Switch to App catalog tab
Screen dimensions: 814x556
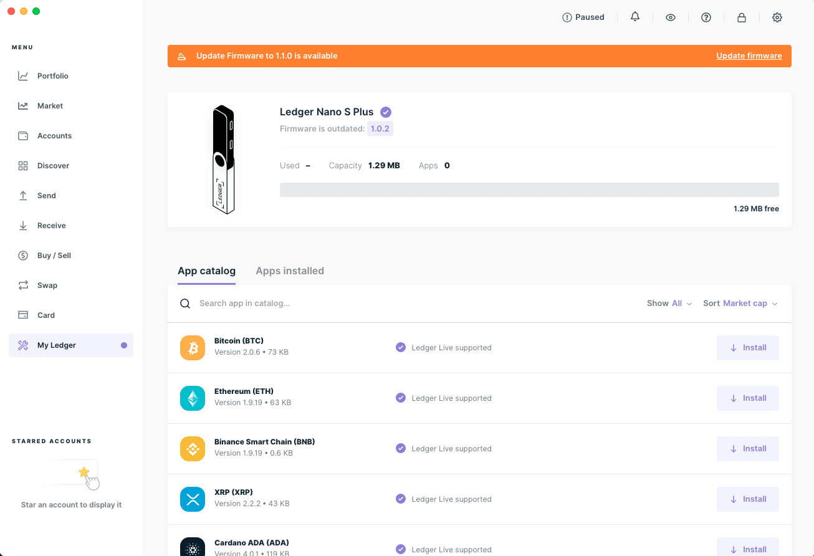pyautogui.click(x=206, y=271)
